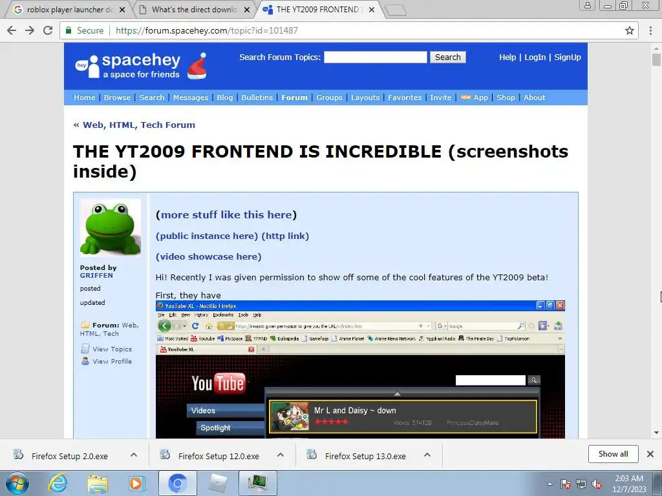Open a new browser tab
This screenshot has width=662, height=496.
point(396,10)
